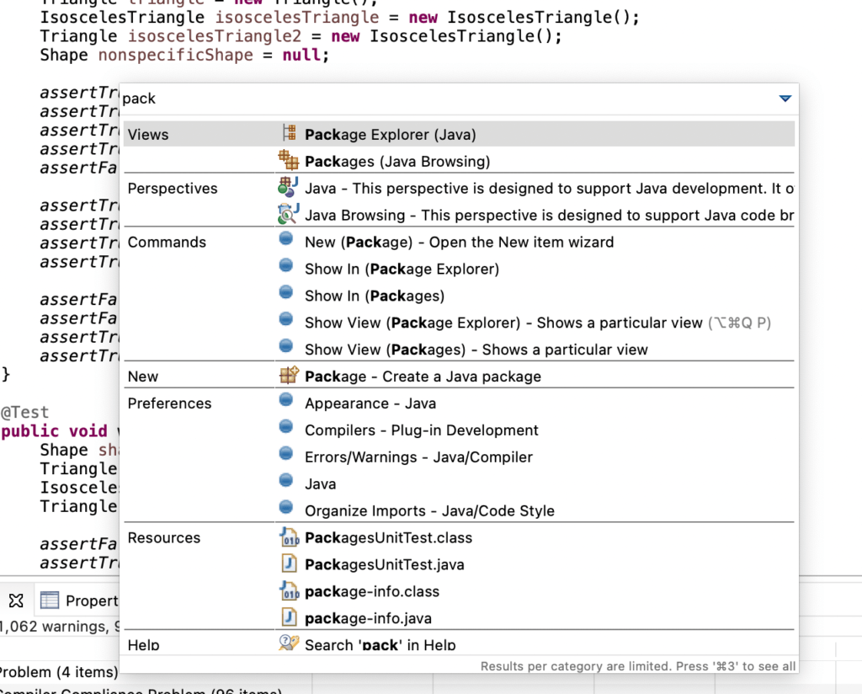This screenshot has width=862, height=694.
Task: Click the Java perspective icon
Action: 288,186
